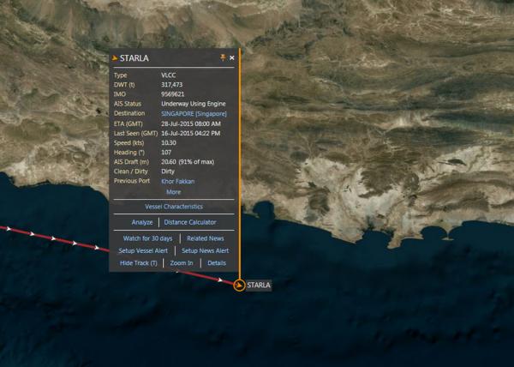The image size is (514, 367).
Task: Click the vessel icon beside STARLA title
Action: click(x=116, y=58)
